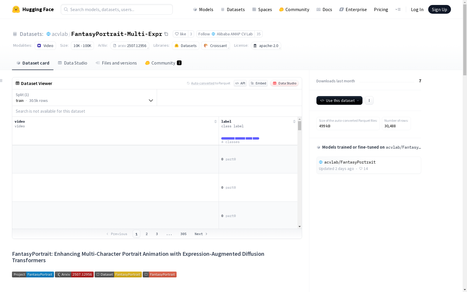This screenshot has width=467, height=292.
Task: Copy the dataset name with the copy icon
Action: (x=166, y=34)
